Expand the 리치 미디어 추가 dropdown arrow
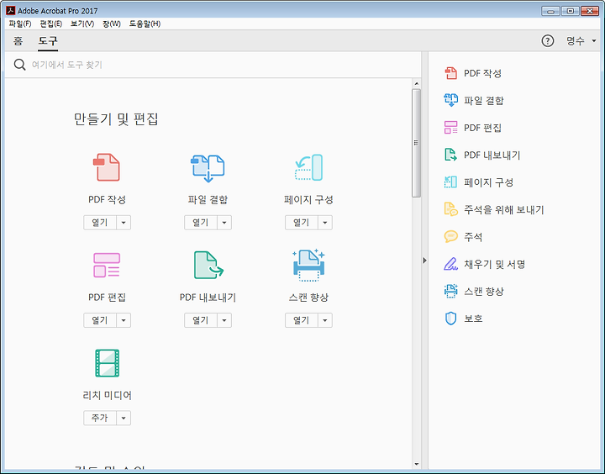 (x=124, y=418)
